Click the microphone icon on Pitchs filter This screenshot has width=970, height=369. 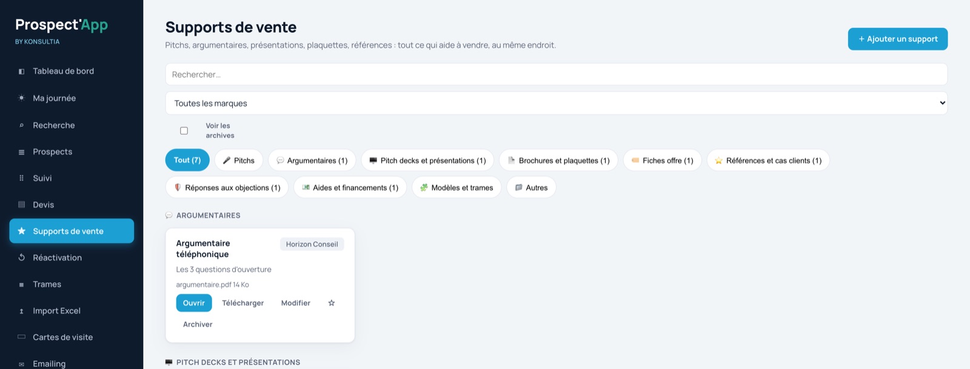coord(227,161)
